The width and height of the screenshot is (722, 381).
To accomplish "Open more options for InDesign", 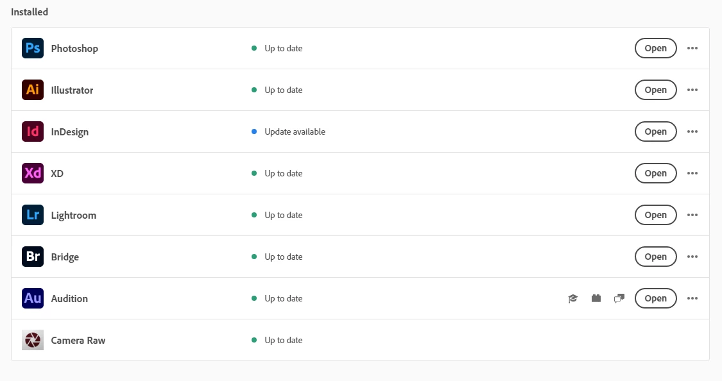I will tap(692, 131).
